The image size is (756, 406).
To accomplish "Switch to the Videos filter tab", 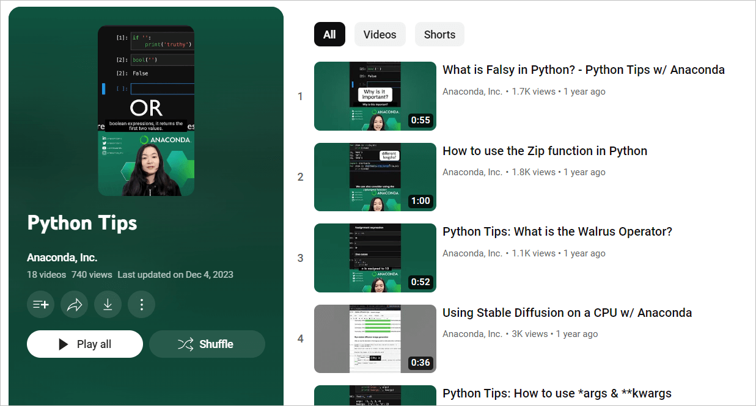I will (380, 34).
